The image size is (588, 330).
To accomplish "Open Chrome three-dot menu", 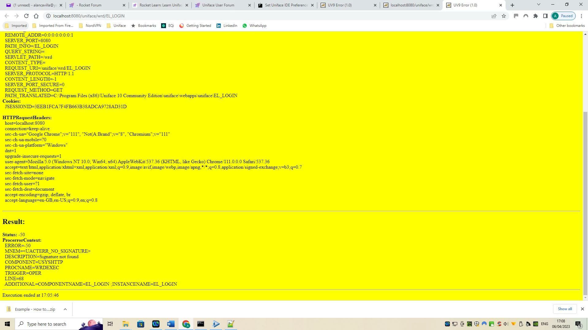I will [582, 16].
